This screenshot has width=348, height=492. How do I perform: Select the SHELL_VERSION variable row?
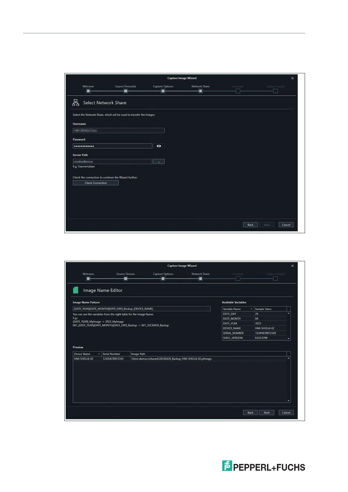[254, 338]
